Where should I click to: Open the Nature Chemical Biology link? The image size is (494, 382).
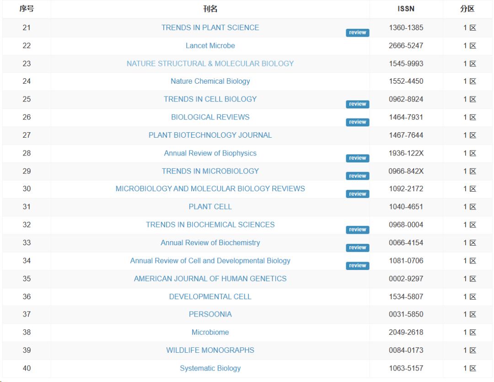tap(210, 81)
